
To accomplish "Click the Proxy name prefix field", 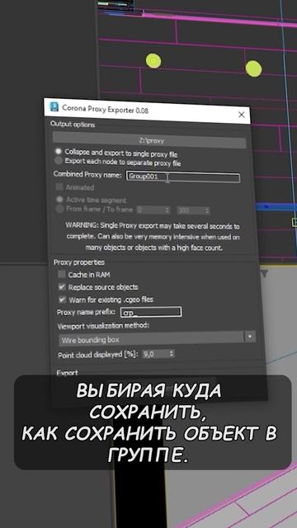I will click(151, 312).
